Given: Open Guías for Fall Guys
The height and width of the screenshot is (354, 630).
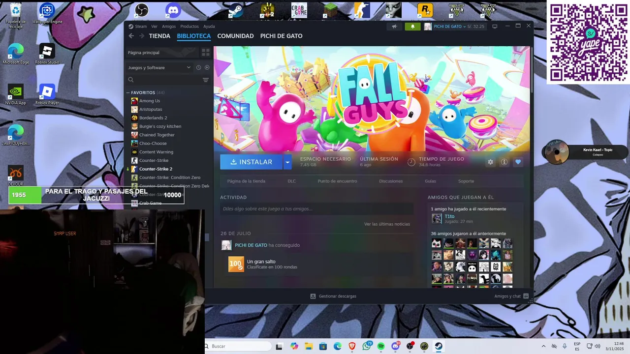Looking at the screenshot, I should click(x=430, y=181).
